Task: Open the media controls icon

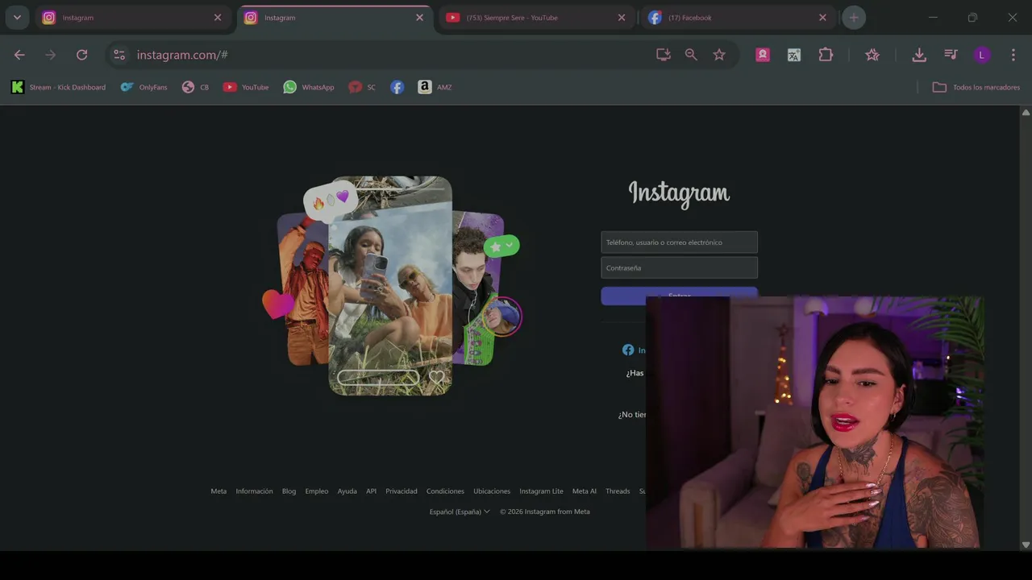Action: [x=951, y=55]
